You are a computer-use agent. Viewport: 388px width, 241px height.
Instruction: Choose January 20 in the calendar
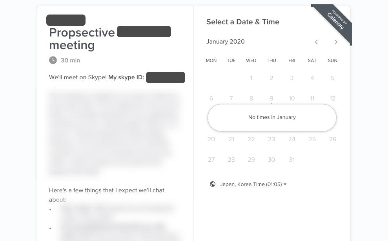211,139
